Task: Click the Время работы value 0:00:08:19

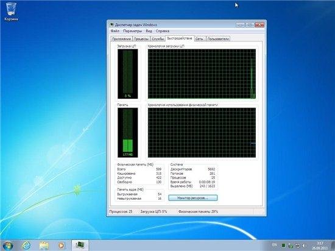Action: coord(207,182)
